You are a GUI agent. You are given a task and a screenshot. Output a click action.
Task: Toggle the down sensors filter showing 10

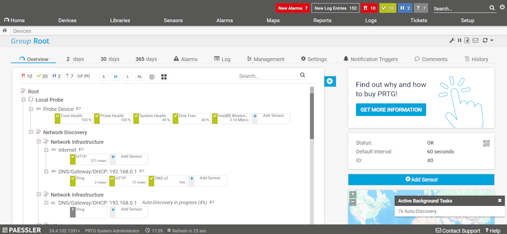coord(26,76)
